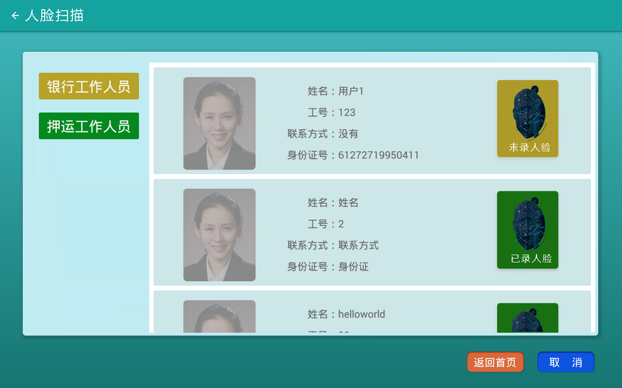The image size is (622, 388).
Task: Select the text 姓名：helloworld
Action: point(346,314)
